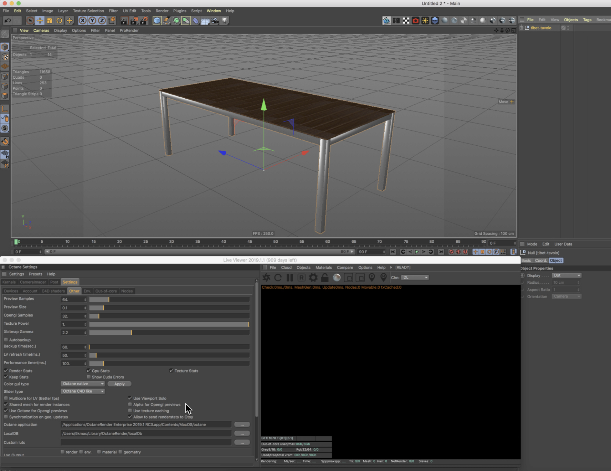
Task: Add a Light object
Action: (225, 21)
